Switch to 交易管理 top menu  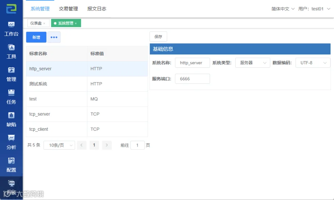[68, 9]
